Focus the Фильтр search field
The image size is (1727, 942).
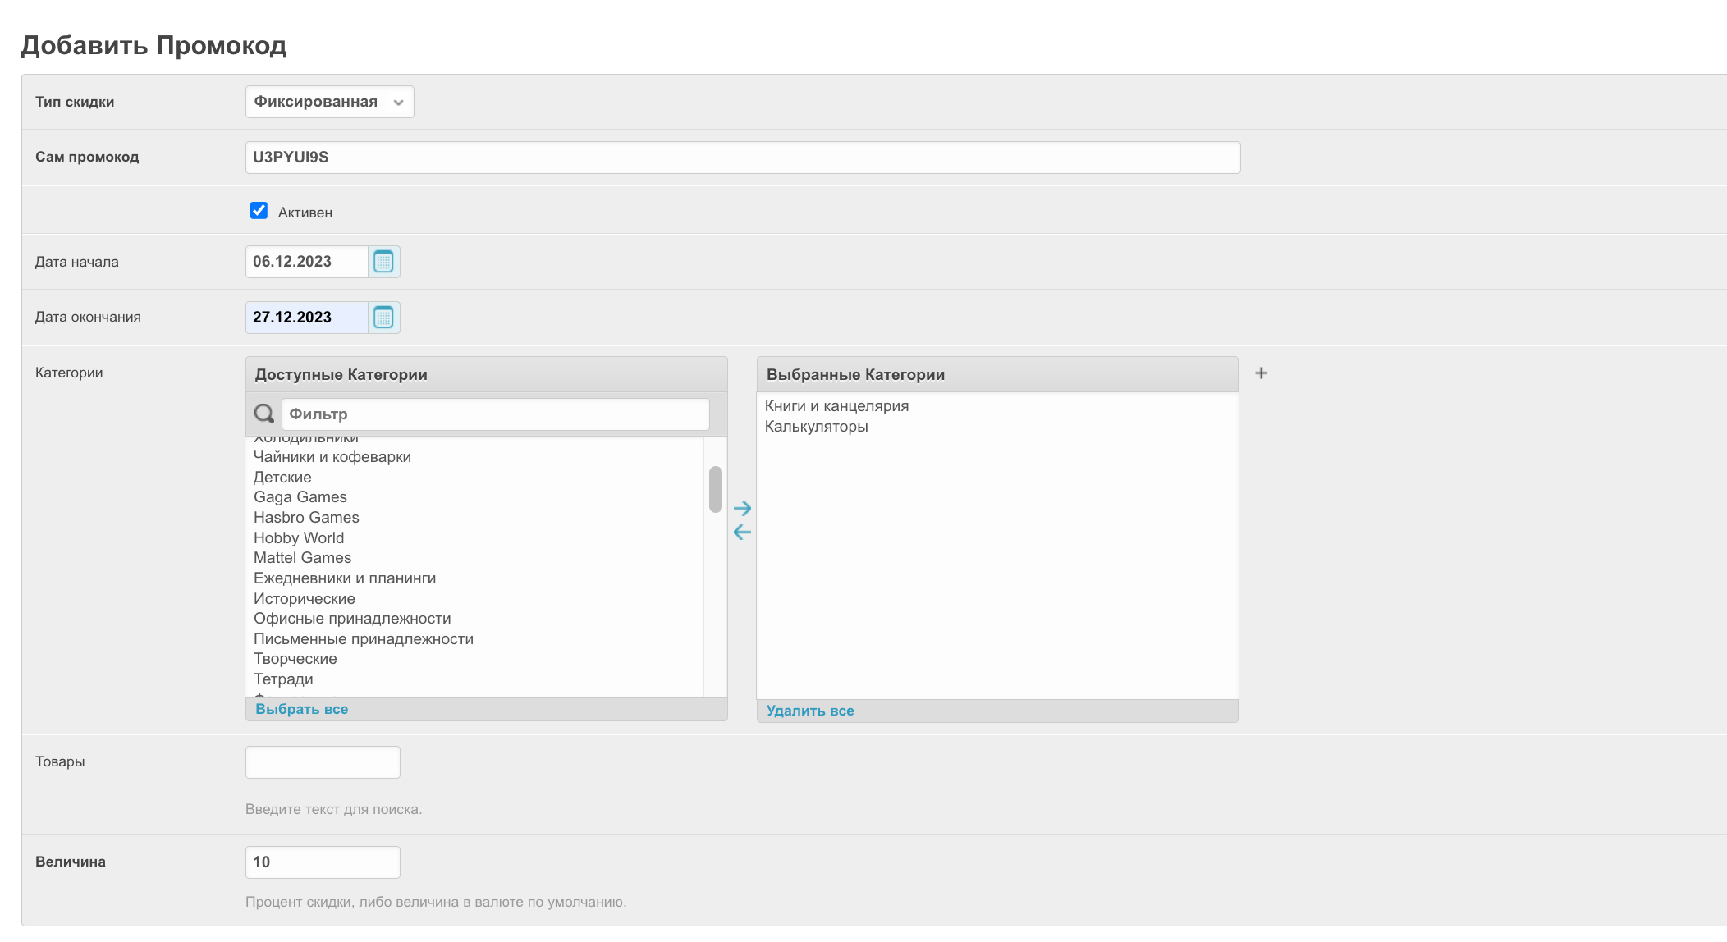click(495, 414)
